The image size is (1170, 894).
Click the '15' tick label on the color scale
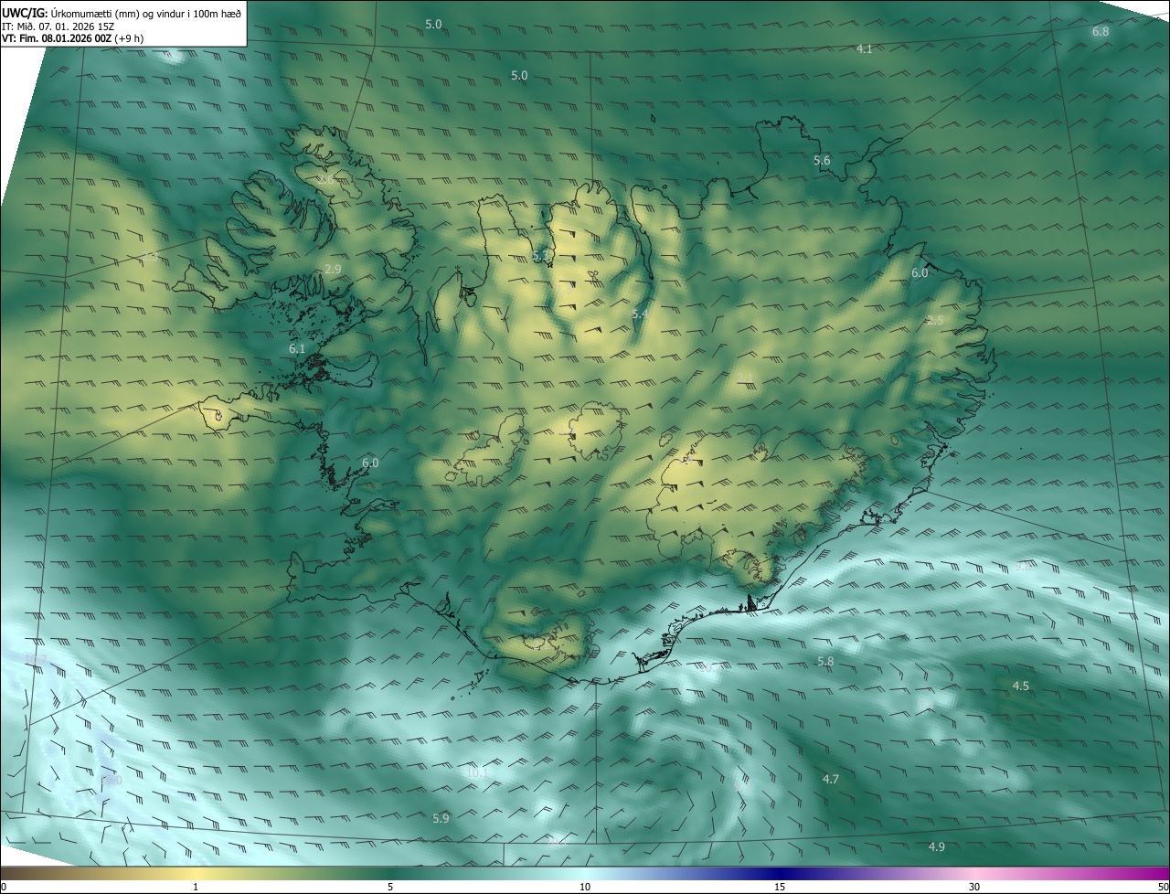click(780, 888)
